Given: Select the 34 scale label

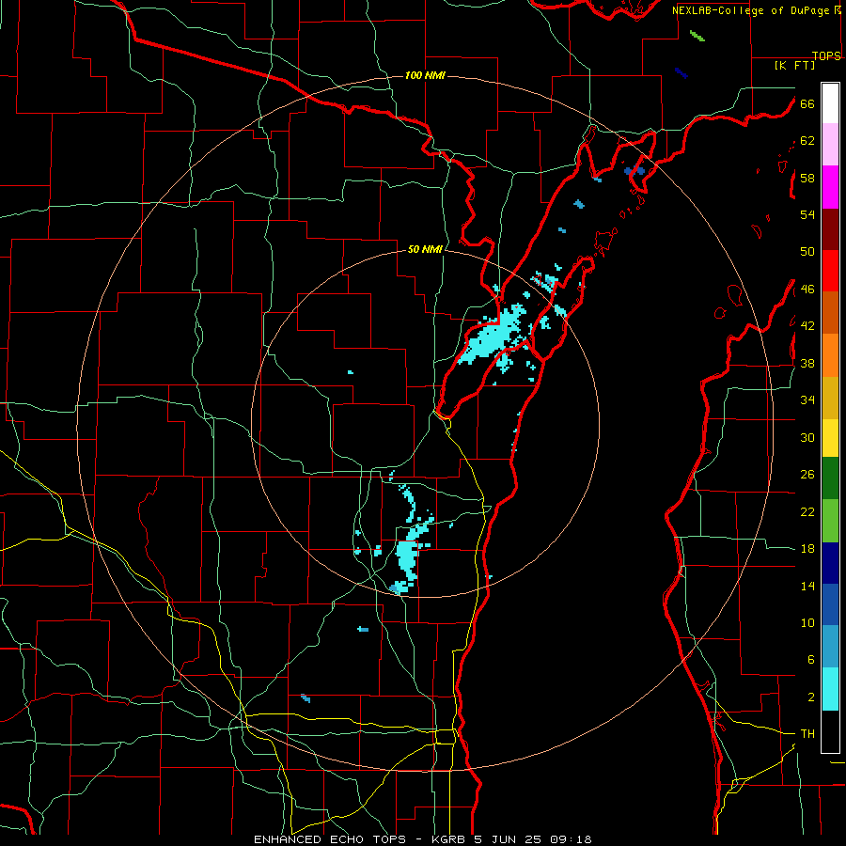Looking at the screenshot, I should 807,400.
